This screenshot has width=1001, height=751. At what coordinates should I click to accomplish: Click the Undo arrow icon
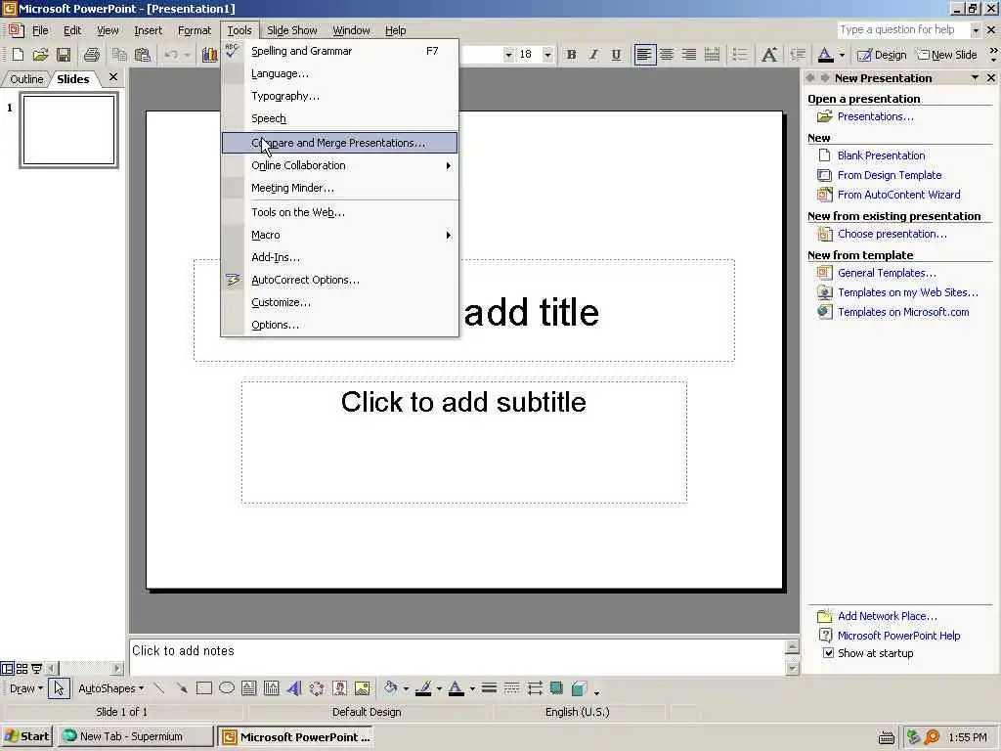pyautogui.click(x=170, y=55)
